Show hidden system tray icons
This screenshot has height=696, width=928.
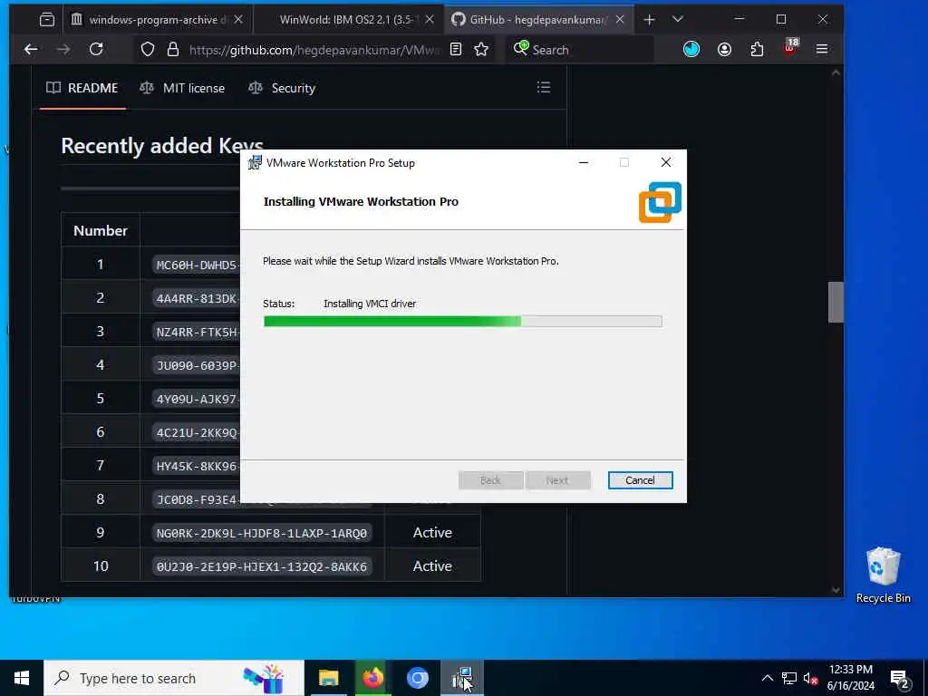tap(767, 678)
